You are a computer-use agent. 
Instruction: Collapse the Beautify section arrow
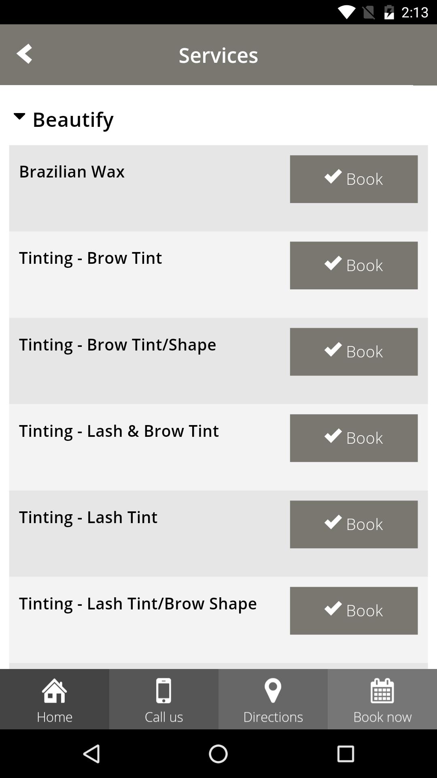tap(19, 117)
